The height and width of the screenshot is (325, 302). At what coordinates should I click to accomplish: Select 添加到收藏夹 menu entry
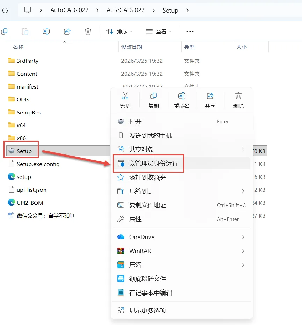[x=182, y=177]
